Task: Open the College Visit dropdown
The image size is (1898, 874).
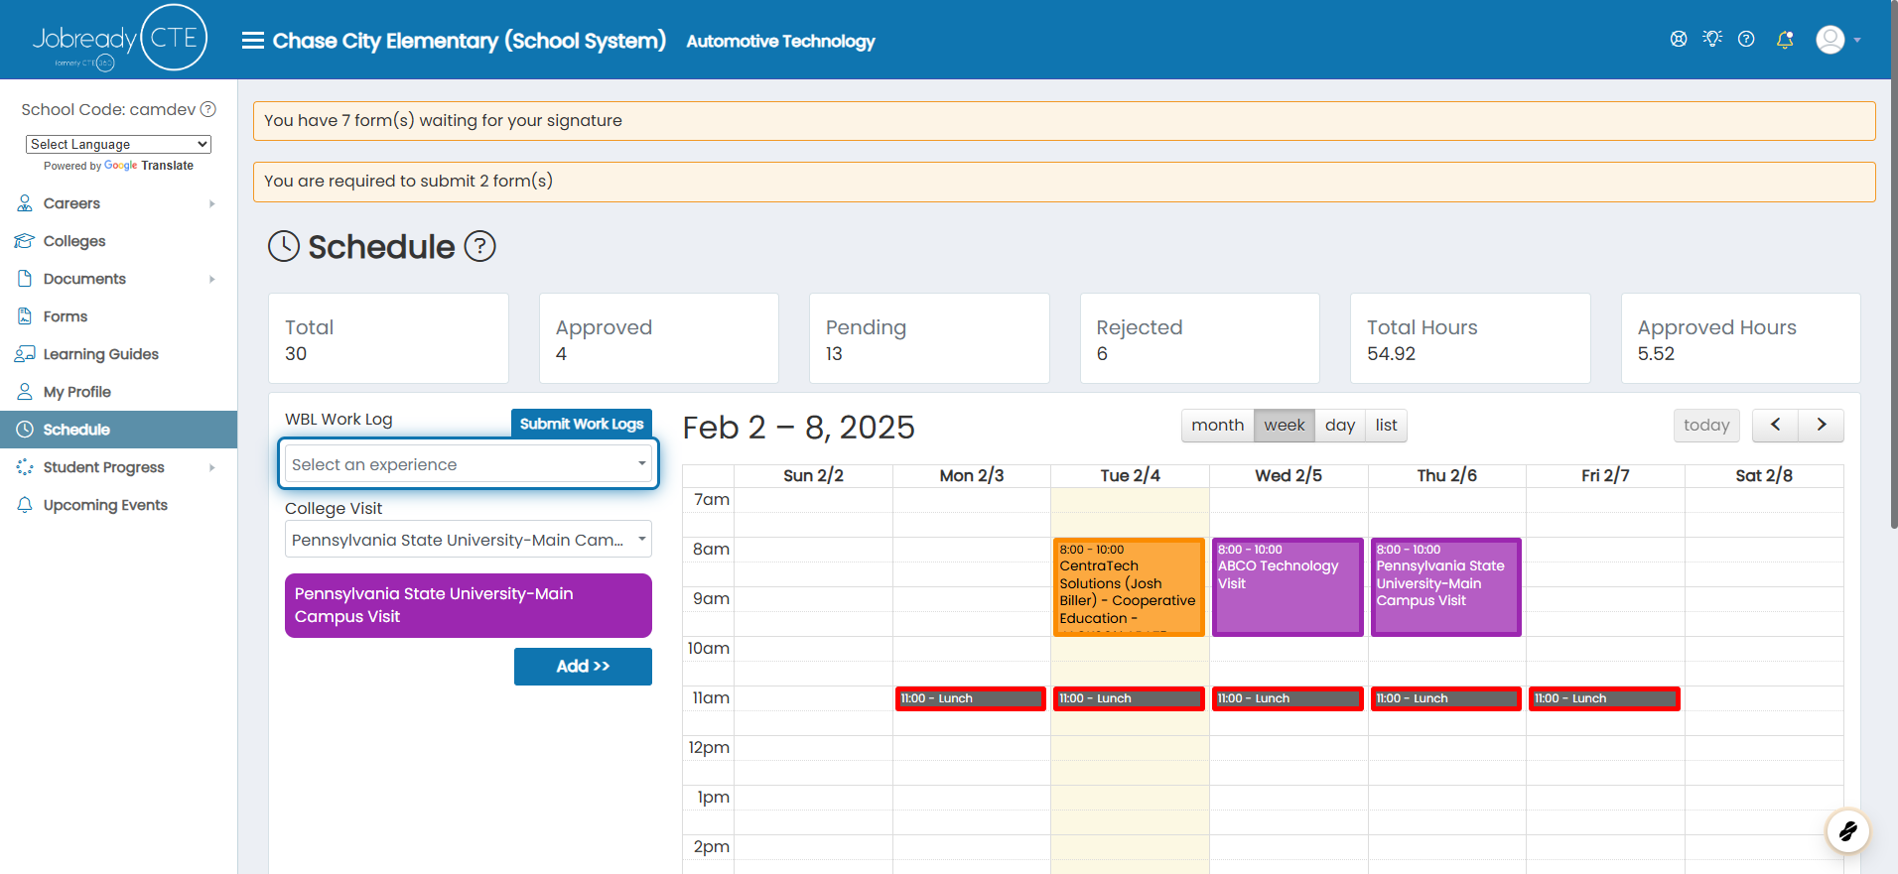Action: 469,539
